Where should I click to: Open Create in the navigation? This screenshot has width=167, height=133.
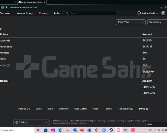click(x=43, y=13)
